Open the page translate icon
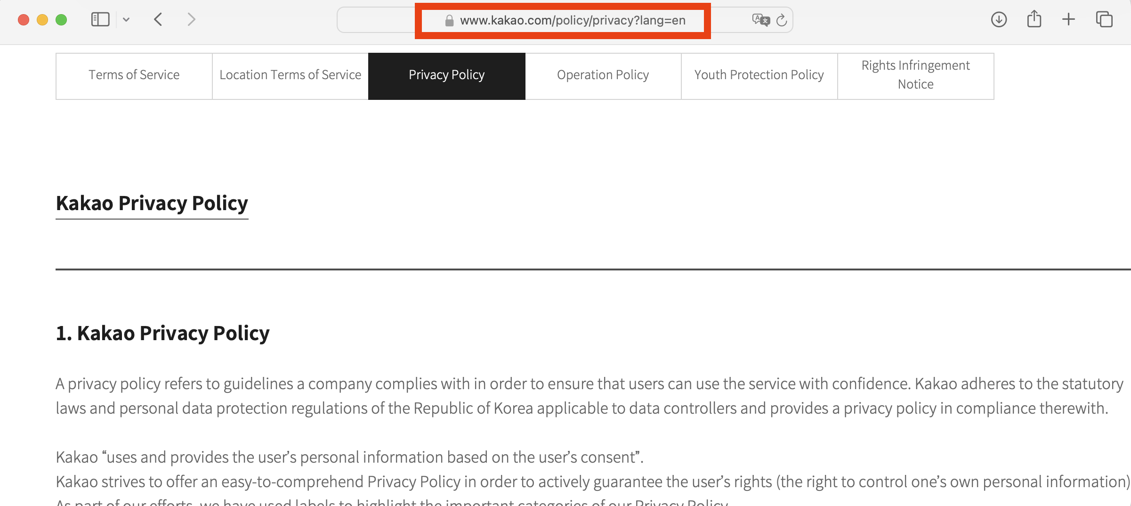This screenshot has width=1131, height=506. coord(761,20)
